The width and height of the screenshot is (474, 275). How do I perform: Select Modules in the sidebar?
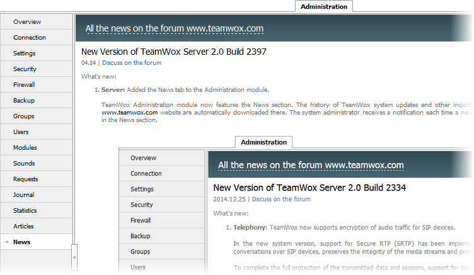coord(37,148)
